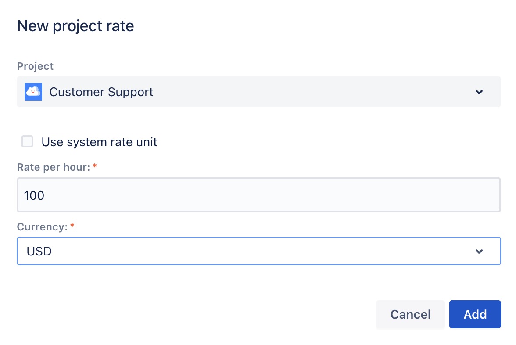516x345 pixels.
Task: Click the USD text in currency selector
Action: click(39, 252)
